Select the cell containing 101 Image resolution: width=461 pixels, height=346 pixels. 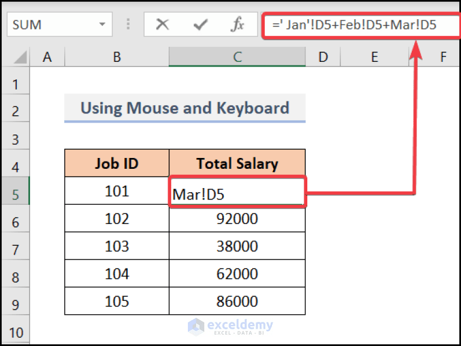pos(116,190)
